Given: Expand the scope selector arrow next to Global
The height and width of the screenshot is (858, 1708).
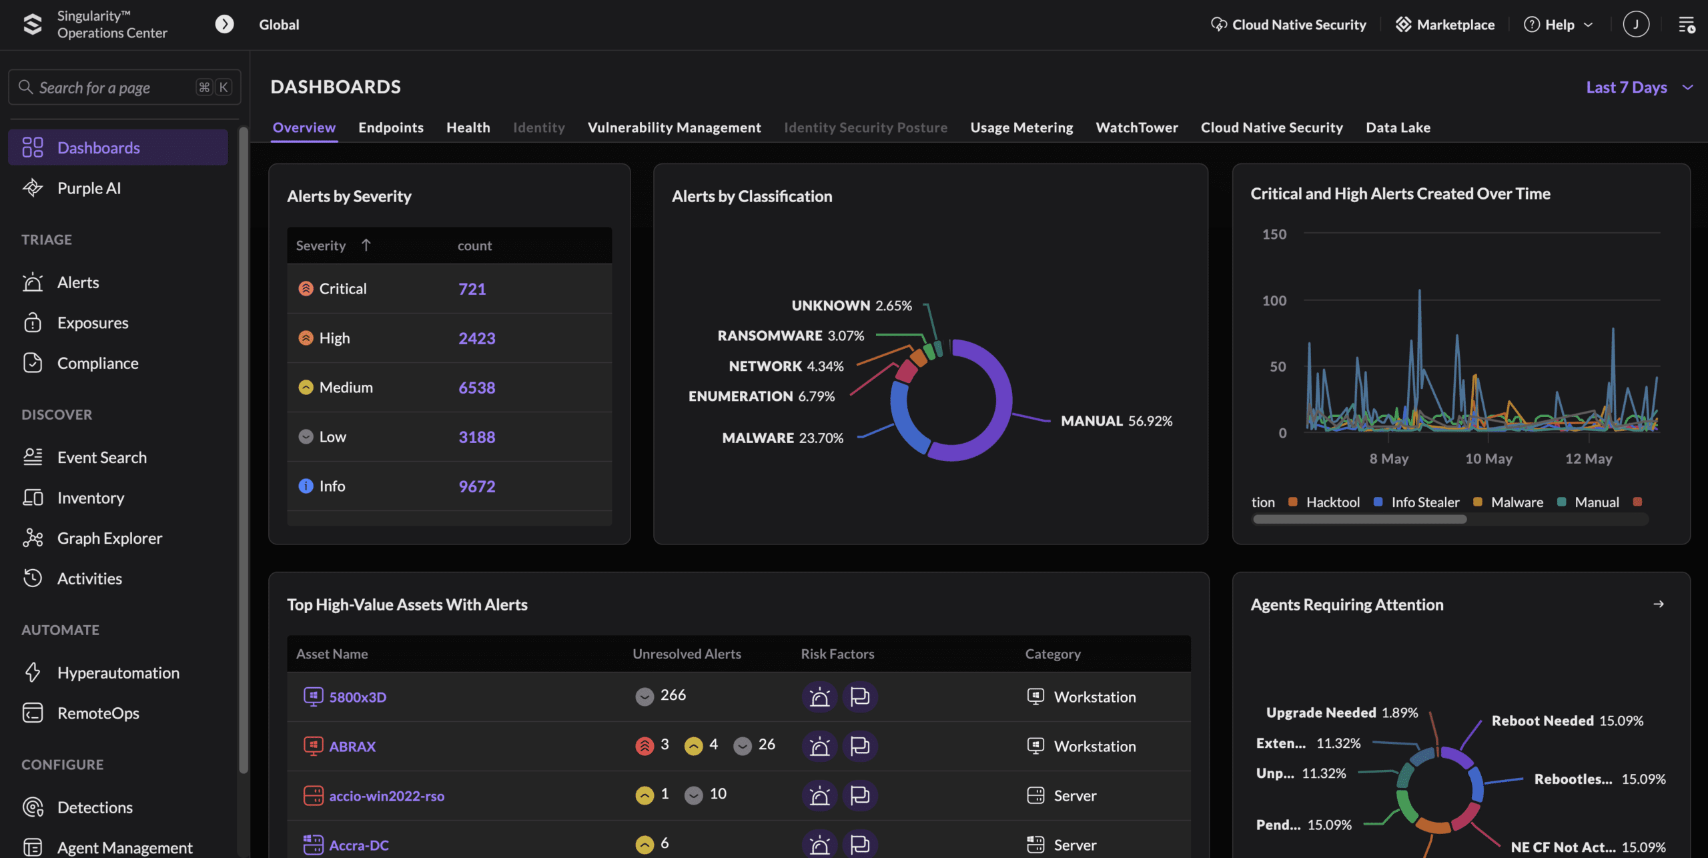Looking at the screenshot, I should 224,25.
